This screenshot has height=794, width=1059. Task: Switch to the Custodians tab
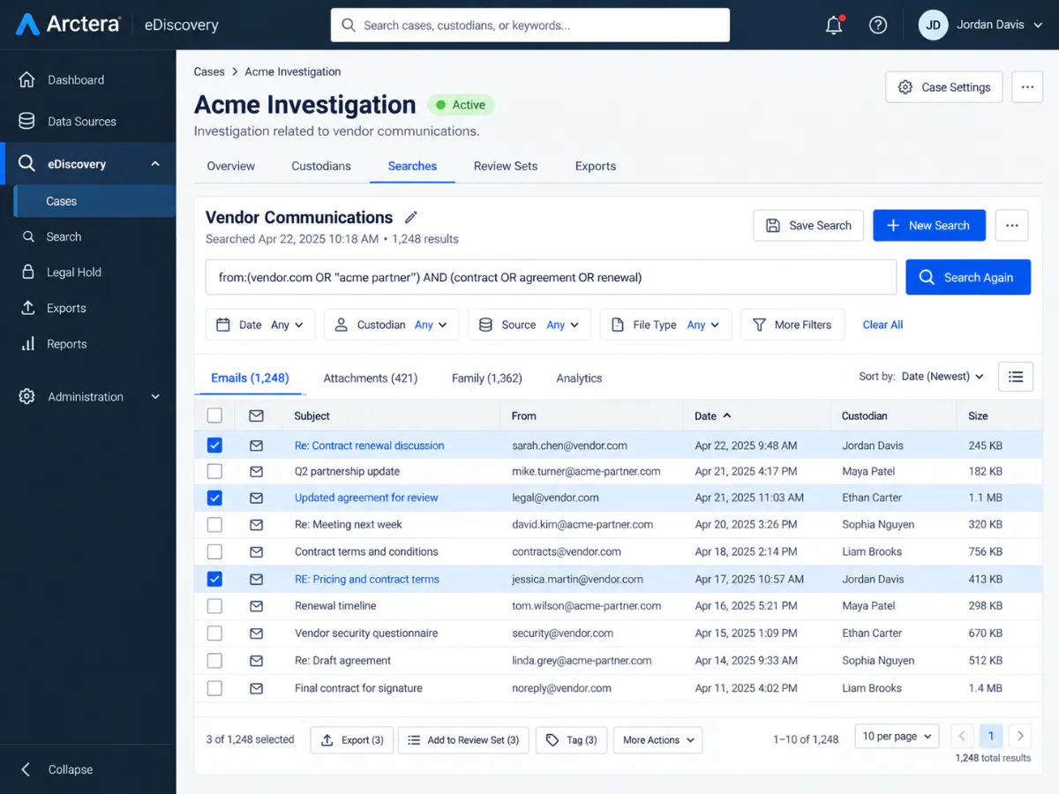coord(321,166)
